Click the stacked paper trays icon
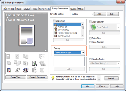126x91 pixels. [8, 57]
